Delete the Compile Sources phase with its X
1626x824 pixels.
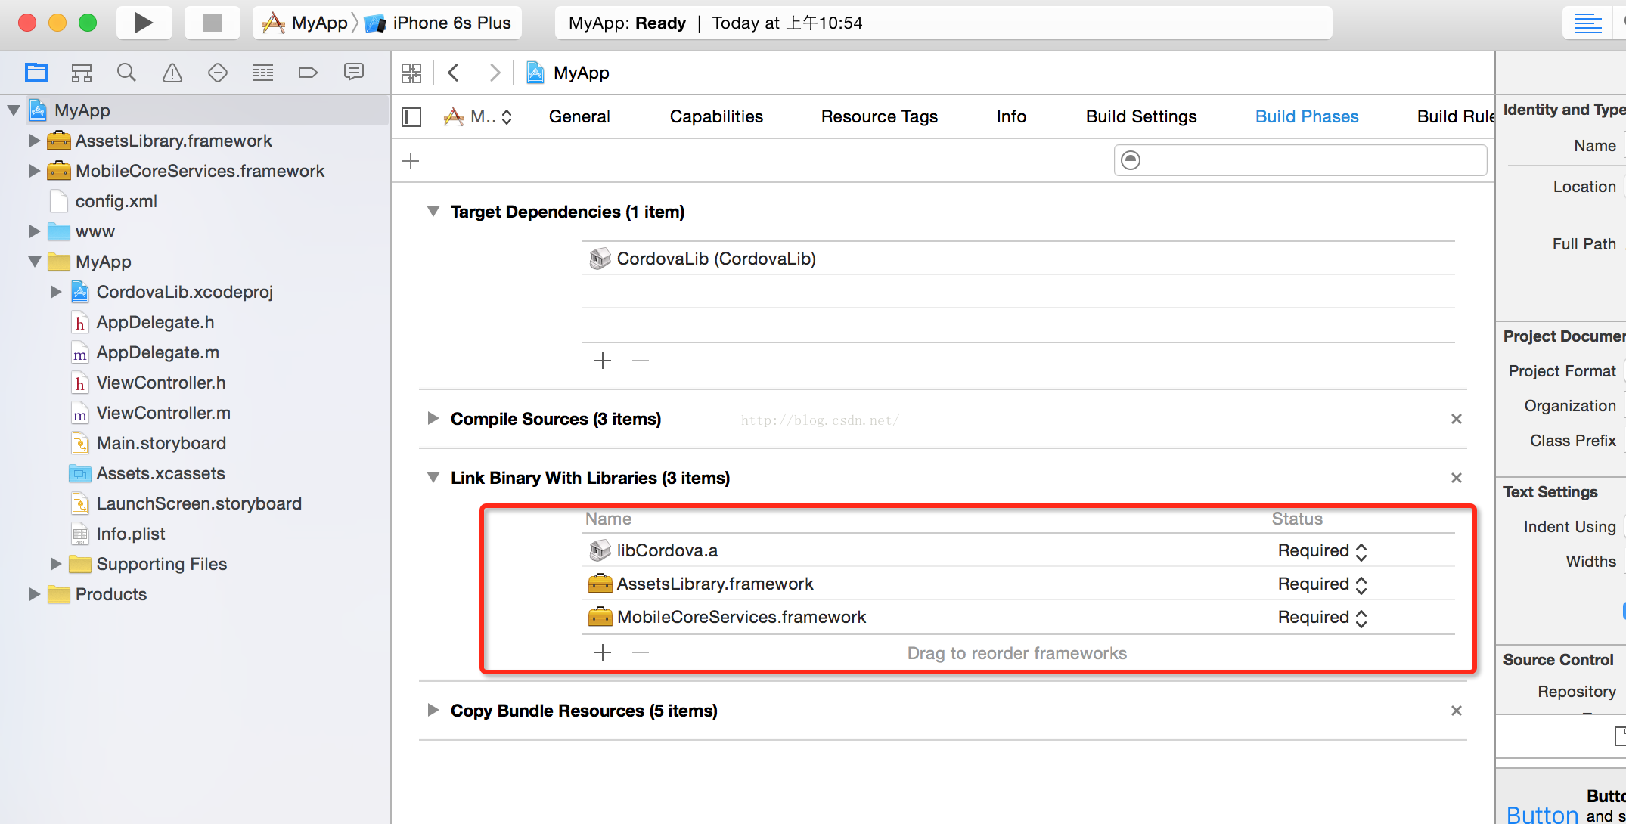(x=1457, y=419)
